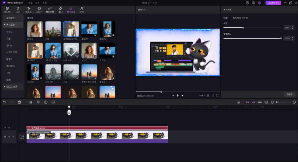Click the scissors split icon in timeline toolbar
The height and width of the screenshot is (162, 298).
tap(31, 102)
